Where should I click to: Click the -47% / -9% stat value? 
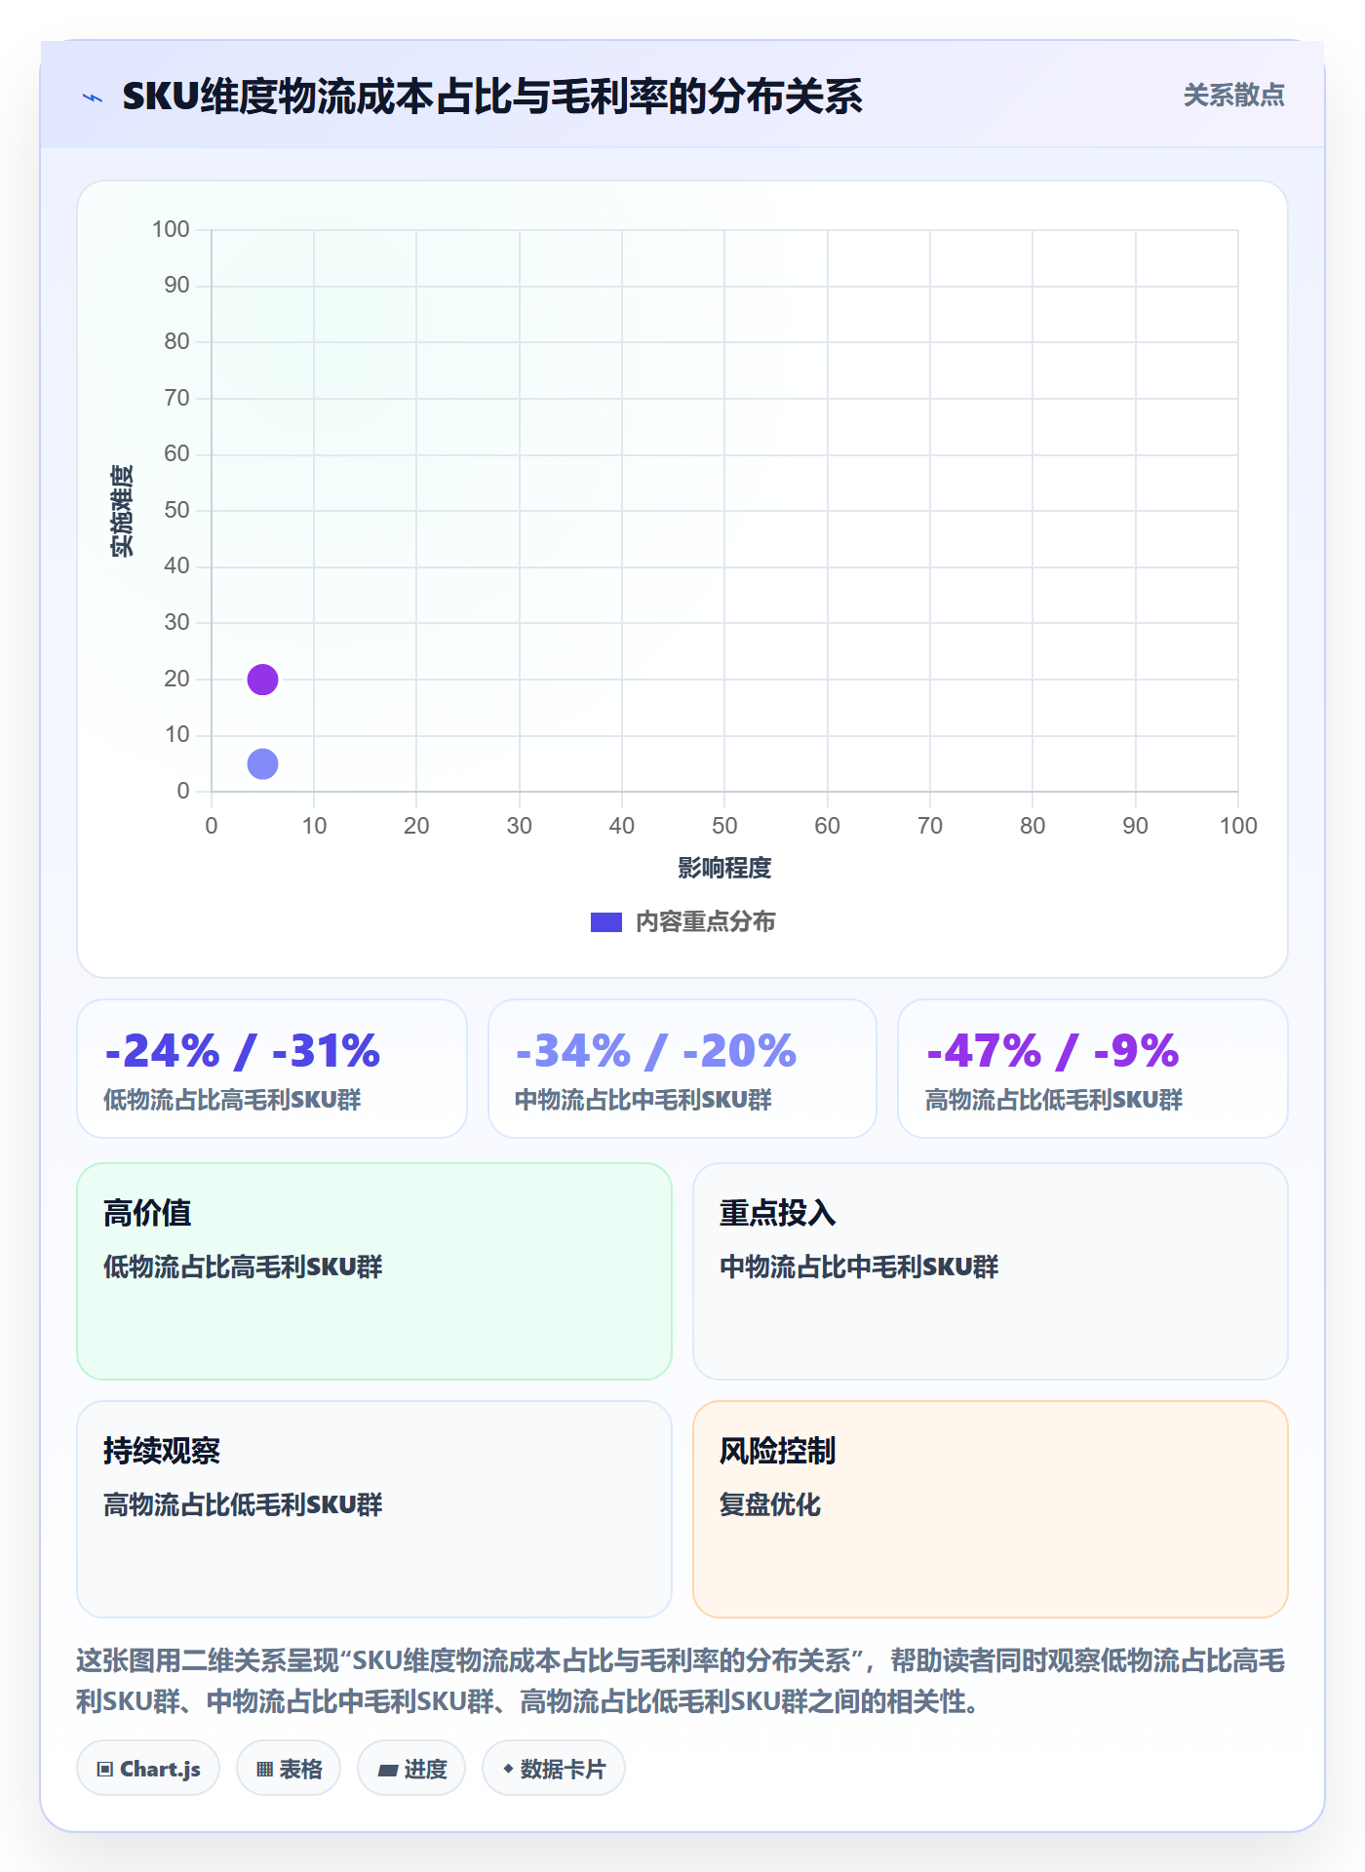tap(1053, 1051)
